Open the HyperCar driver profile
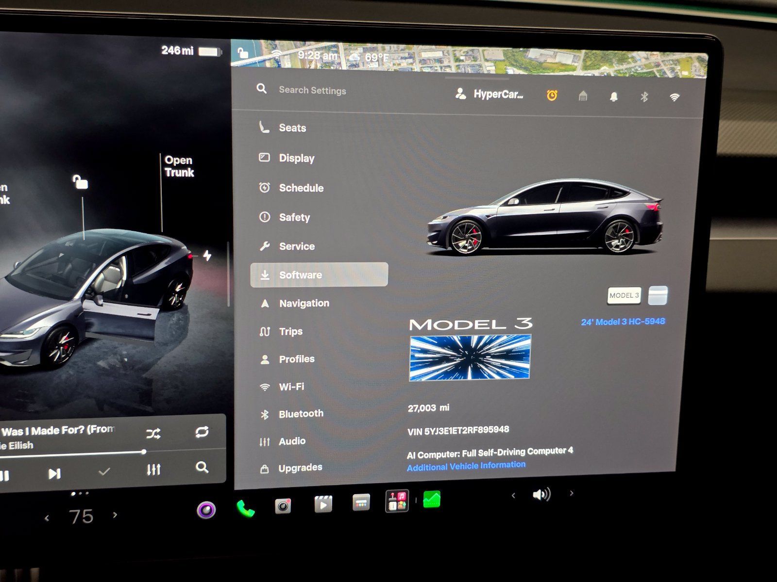The height and width of the screenshot is (582, 777). coord(489,94)
